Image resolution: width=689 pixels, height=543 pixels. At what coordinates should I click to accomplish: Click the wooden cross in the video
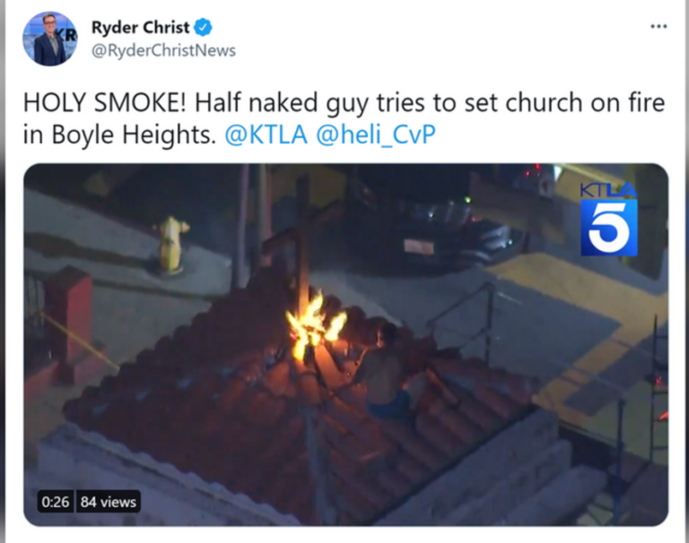[x=302, y=246]
